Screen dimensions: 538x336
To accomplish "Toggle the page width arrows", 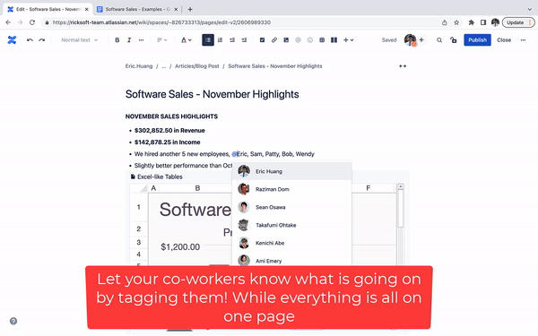I will (403, 66).
